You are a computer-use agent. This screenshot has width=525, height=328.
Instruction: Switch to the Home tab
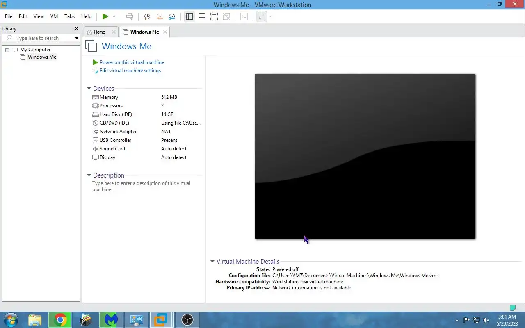99,32
